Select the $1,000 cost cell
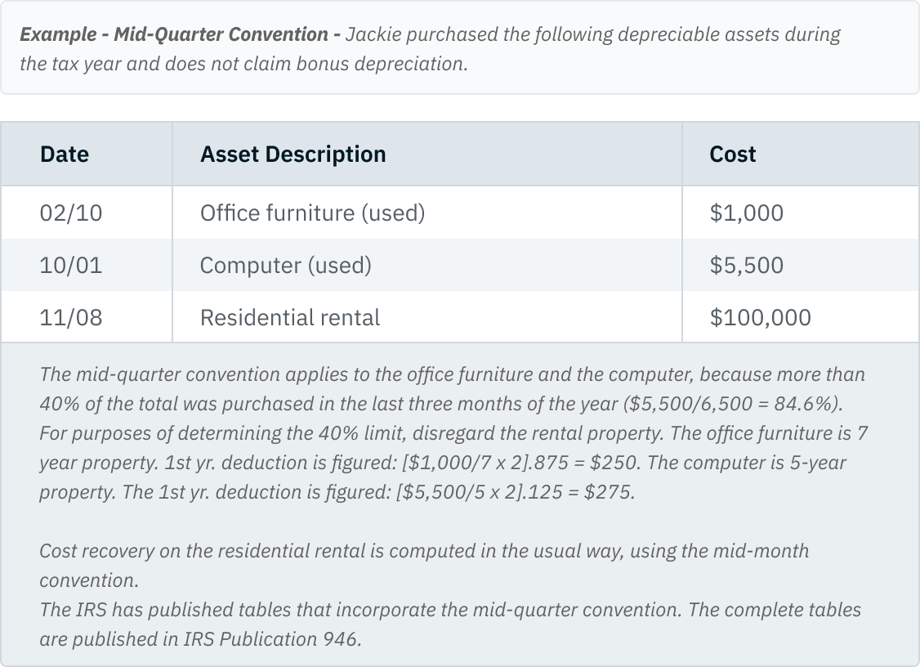The image size is (920, 667). pos(746,213)
